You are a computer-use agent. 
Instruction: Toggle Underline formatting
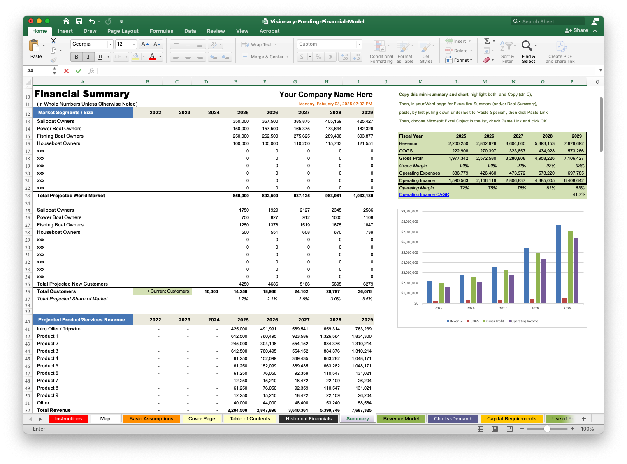(x=100, y=57)
